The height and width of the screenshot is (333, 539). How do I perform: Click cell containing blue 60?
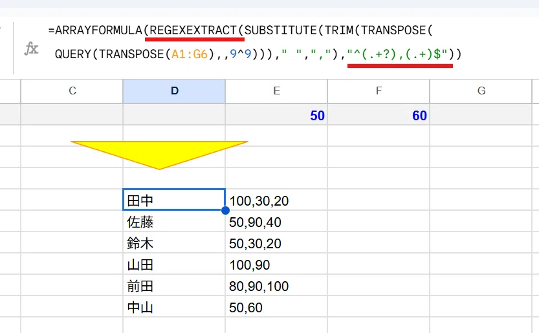(x=379, y=115)
